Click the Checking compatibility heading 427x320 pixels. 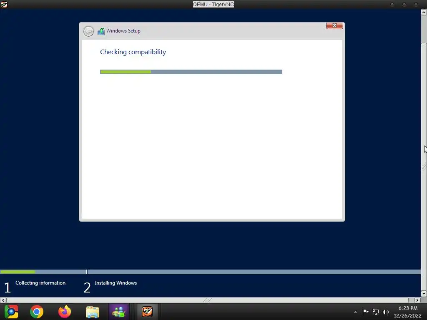click(133, 52)
